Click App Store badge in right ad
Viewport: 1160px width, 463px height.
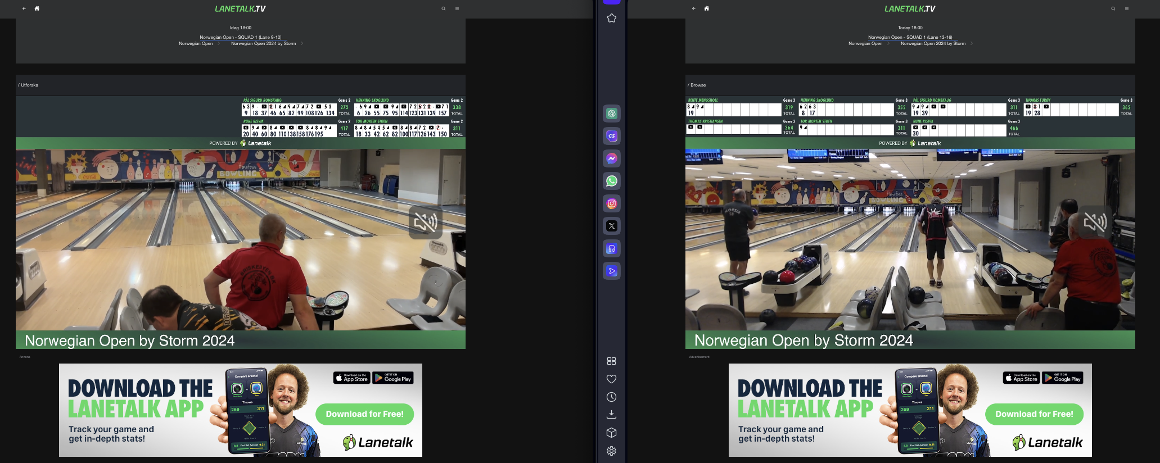click(x=1021, y=378)
